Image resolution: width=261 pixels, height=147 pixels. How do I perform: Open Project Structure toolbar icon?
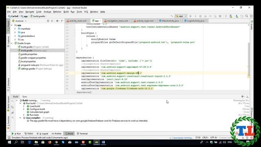coord(242,16)
